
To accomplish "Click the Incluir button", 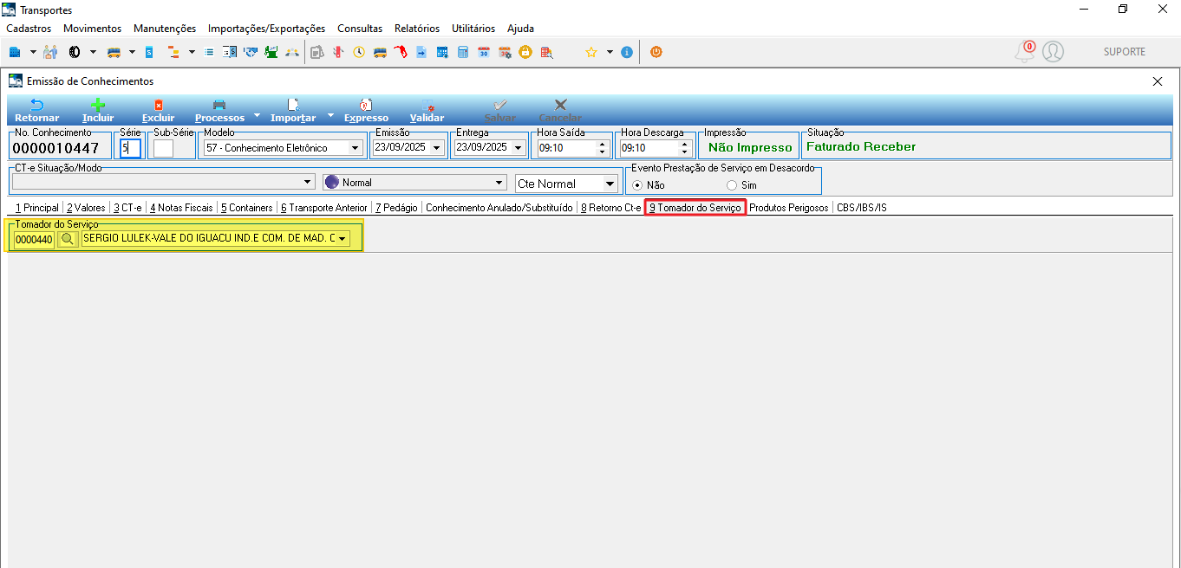I will 98,110.
